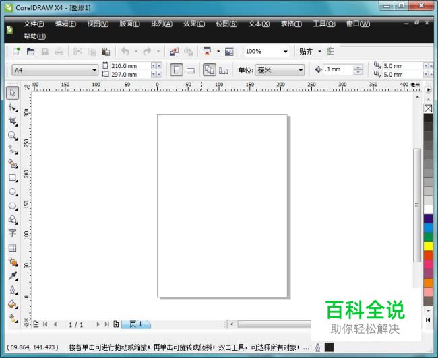Image resolution: width=438 pixels, height=358 pixels.
Task: Open the 文件(F) menu
Action: point(34,24)
